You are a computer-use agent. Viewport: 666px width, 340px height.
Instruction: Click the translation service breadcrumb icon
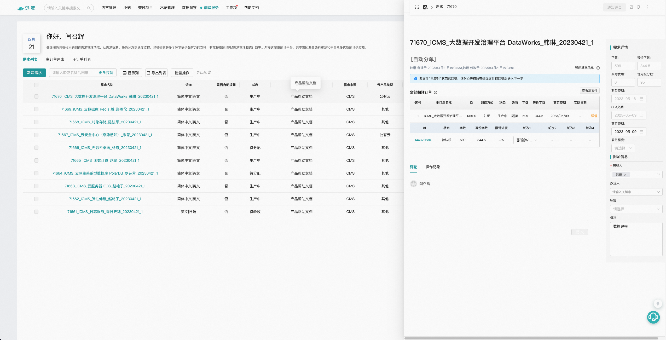point(425,7)
